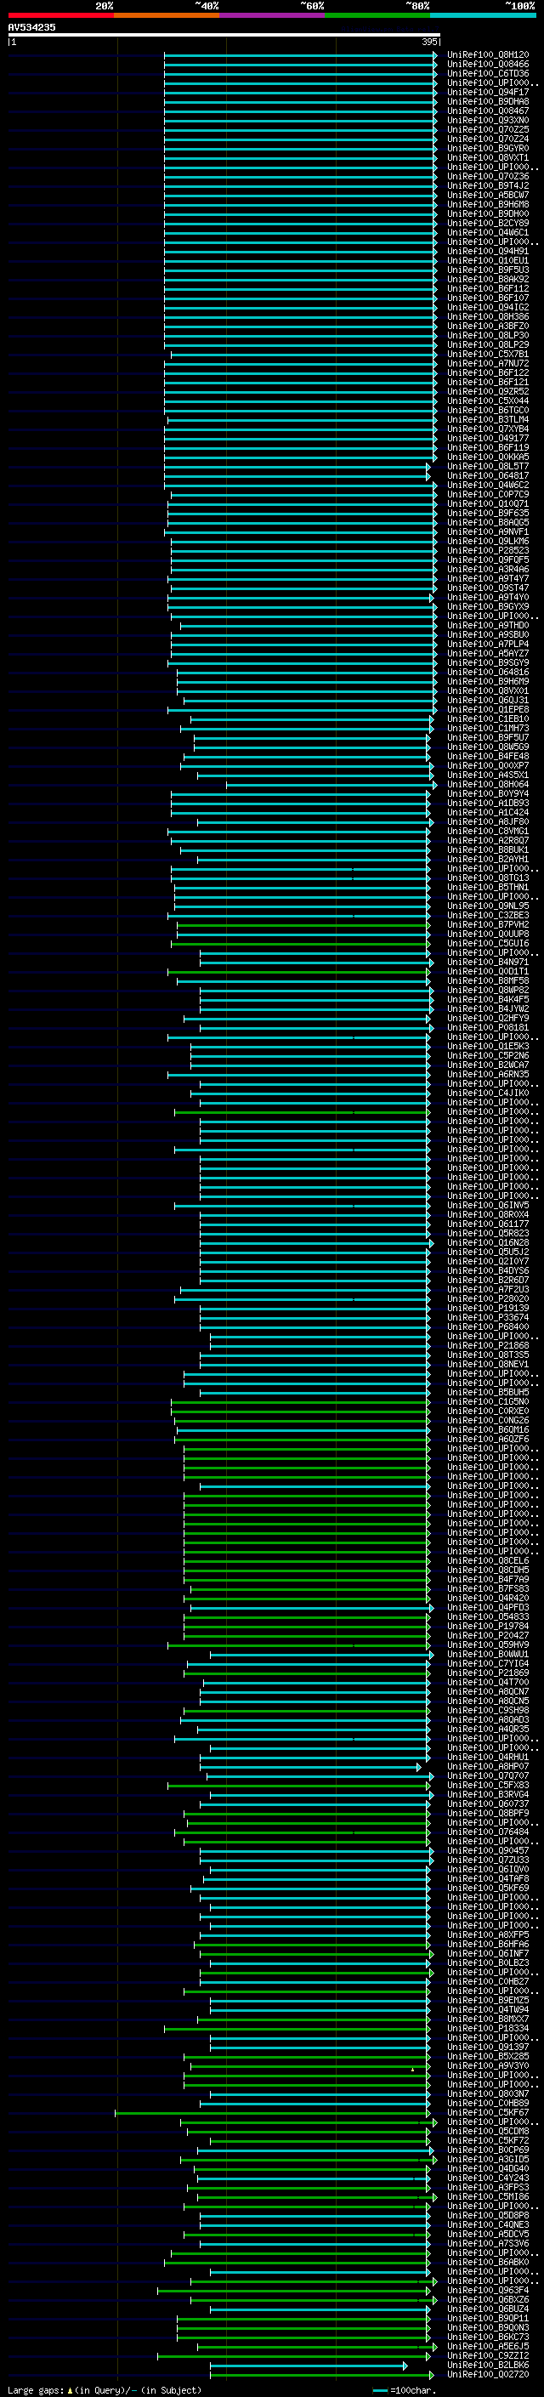This screenshot has height=2397, width=544.
Task: Select hit label UniRef100_O64816
Action: [487, 672]
